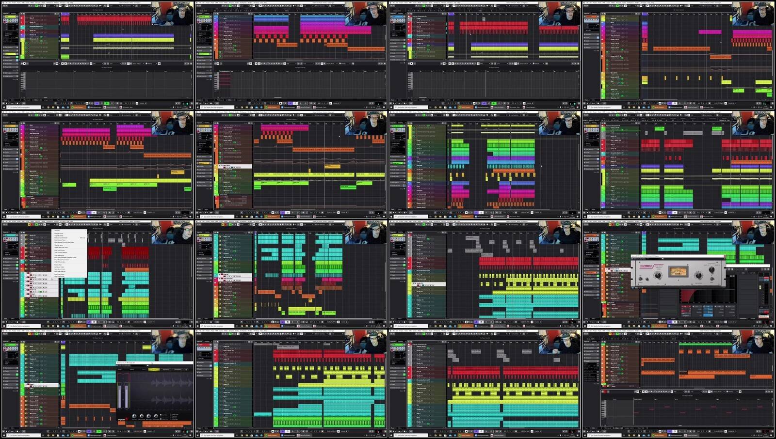
Task: Click Windows Start icon under the context-menu frame
Action: click(4, 326)
